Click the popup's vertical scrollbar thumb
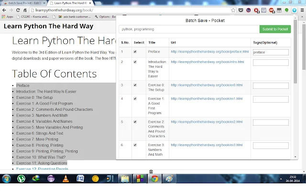This screenshot has height=191, width=306. click(295, 51)
